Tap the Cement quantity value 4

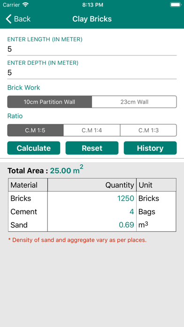132,212
